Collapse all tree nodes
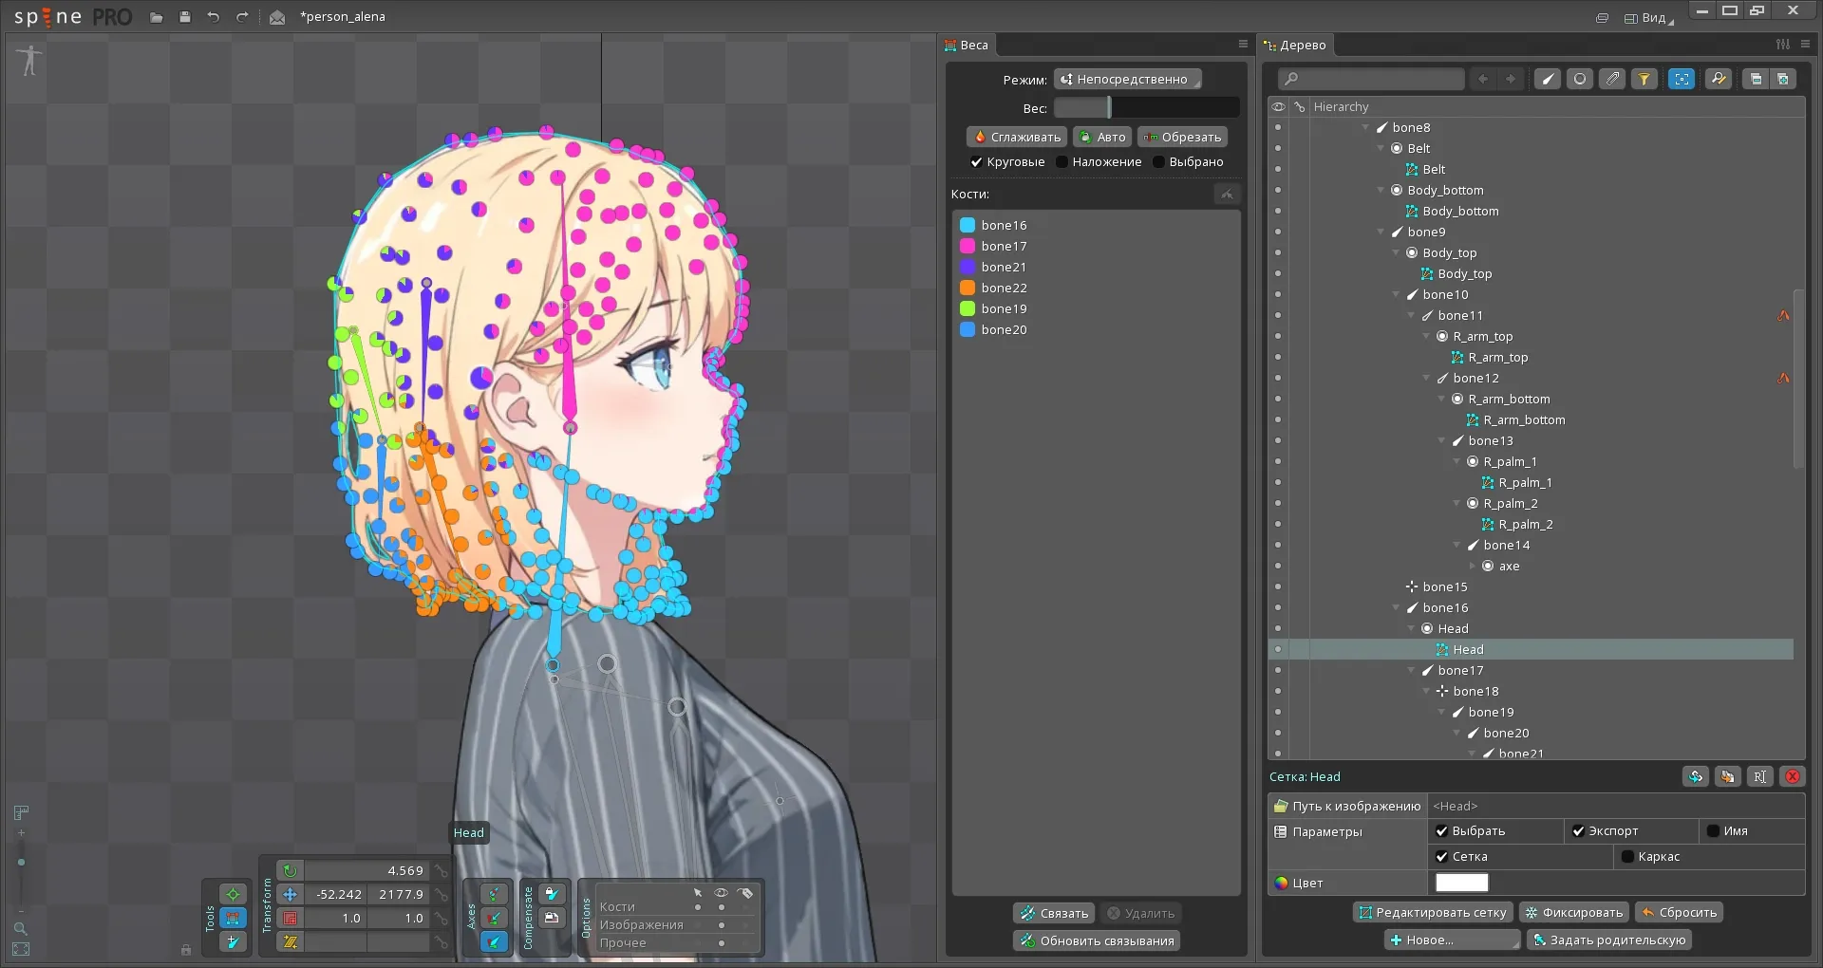 click(x=1756, y=79)
